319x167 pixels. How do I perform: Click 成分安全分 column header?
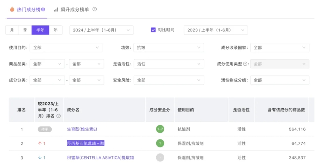(160, 110)
